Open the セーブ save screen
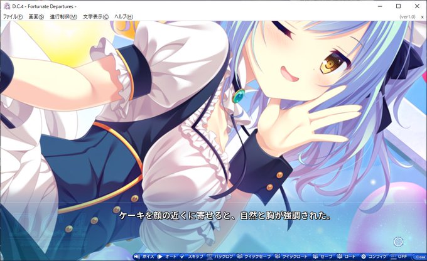 pos(322,257)
